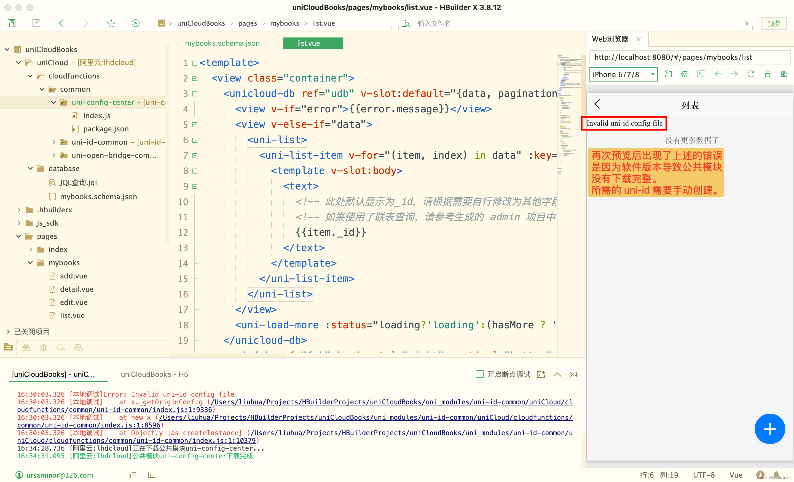Click the save file toolbar icon
This screenshot has width=794, height=482.
click(36, 23)
